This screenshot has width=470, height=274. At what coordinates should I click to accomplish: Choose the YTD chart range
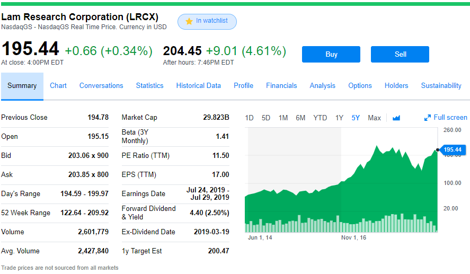320,118
